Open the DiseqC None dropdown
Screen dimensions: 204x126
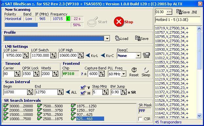(x=138, y=56)
